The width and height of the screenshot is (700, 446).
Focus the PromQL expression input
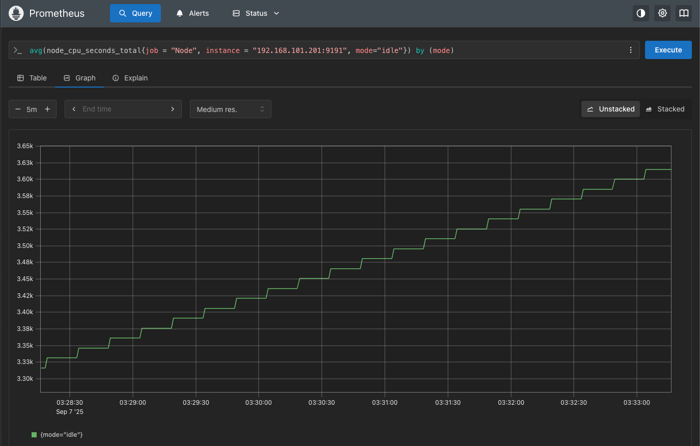tap(326, 50)
